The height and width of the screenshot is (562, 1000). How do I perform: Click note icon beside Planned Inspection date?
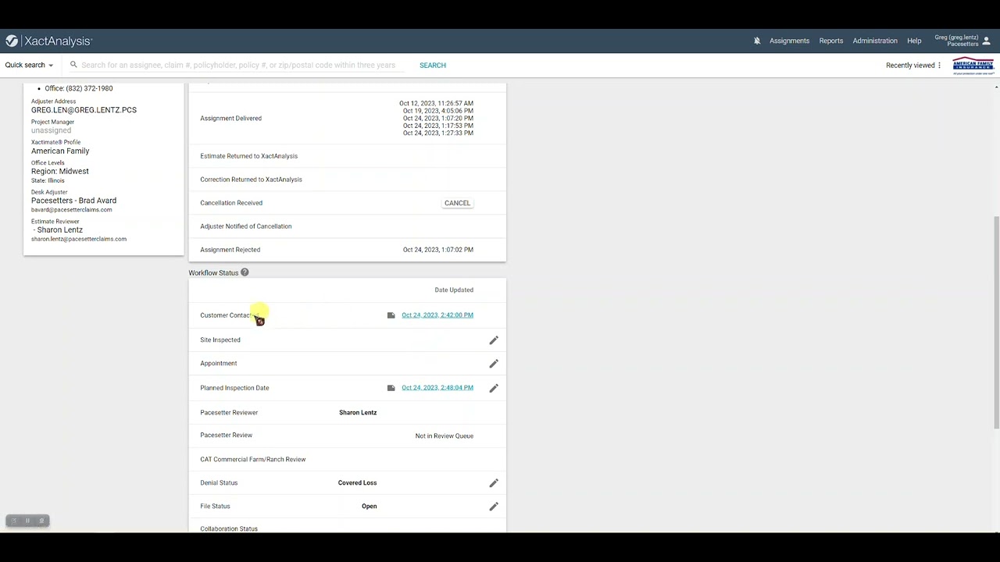391,388
